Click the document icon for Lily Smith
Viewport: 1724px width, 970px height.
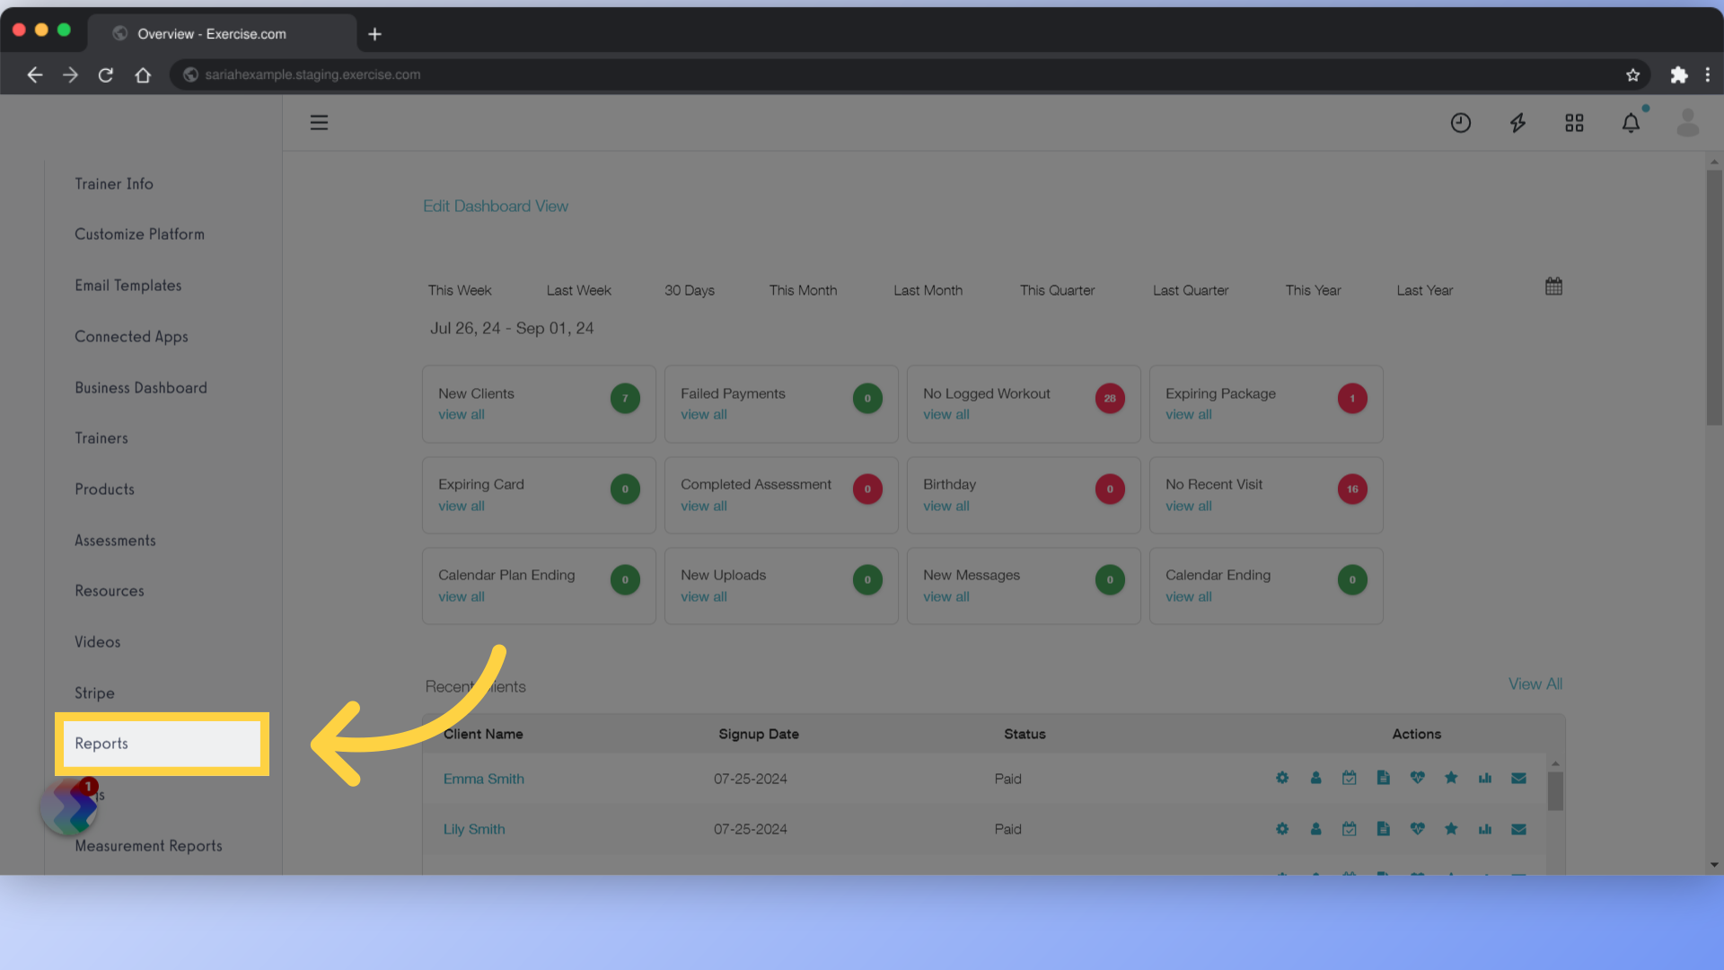pyautogui.click(x=1384, y=829)
